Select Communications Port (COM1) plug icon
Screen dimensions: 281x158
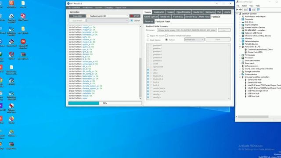246,50
